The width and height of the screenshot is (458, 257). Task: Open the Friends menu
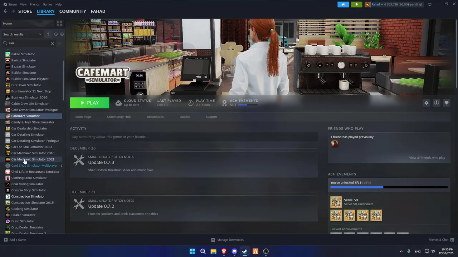coord(35,4)
